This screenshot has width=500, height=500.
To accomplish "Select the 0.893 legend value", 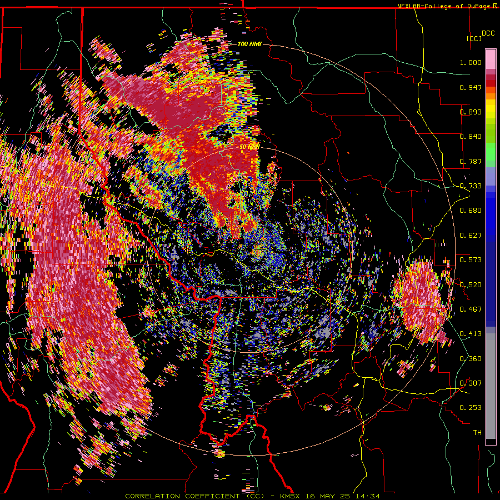I will 471,112.
